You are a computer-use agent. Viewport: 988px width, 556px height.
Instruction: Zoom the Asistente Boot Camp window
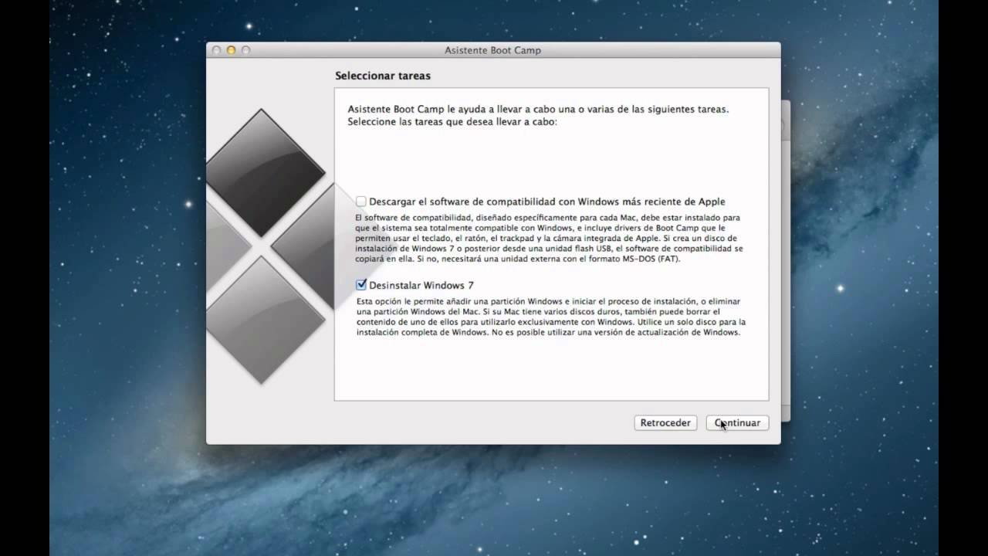point(245,50)
